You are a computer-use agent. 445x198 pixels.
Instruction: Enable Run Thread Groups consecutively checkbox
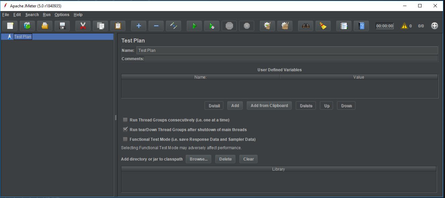coord(125,120)
